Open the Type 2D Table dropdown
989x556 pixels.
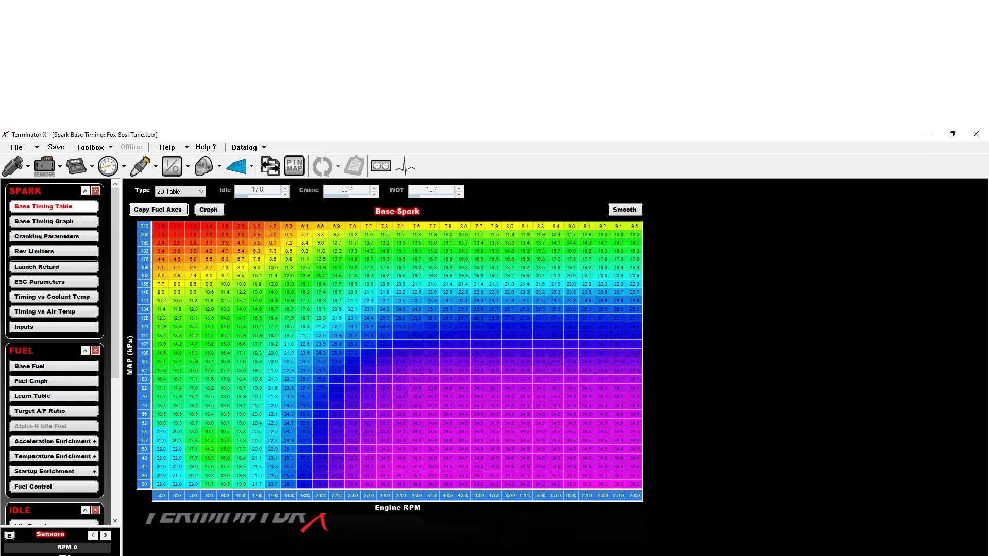tap(180, 192)
